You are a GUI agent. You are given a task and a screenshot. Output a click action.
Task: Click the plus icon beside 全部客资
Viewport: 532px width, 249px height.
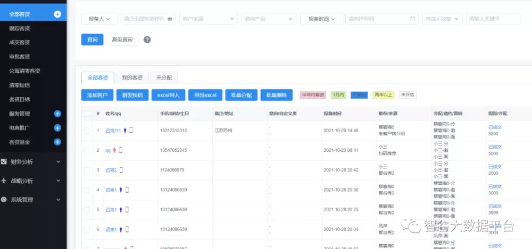pyautogui.click(x=57, y=14)
